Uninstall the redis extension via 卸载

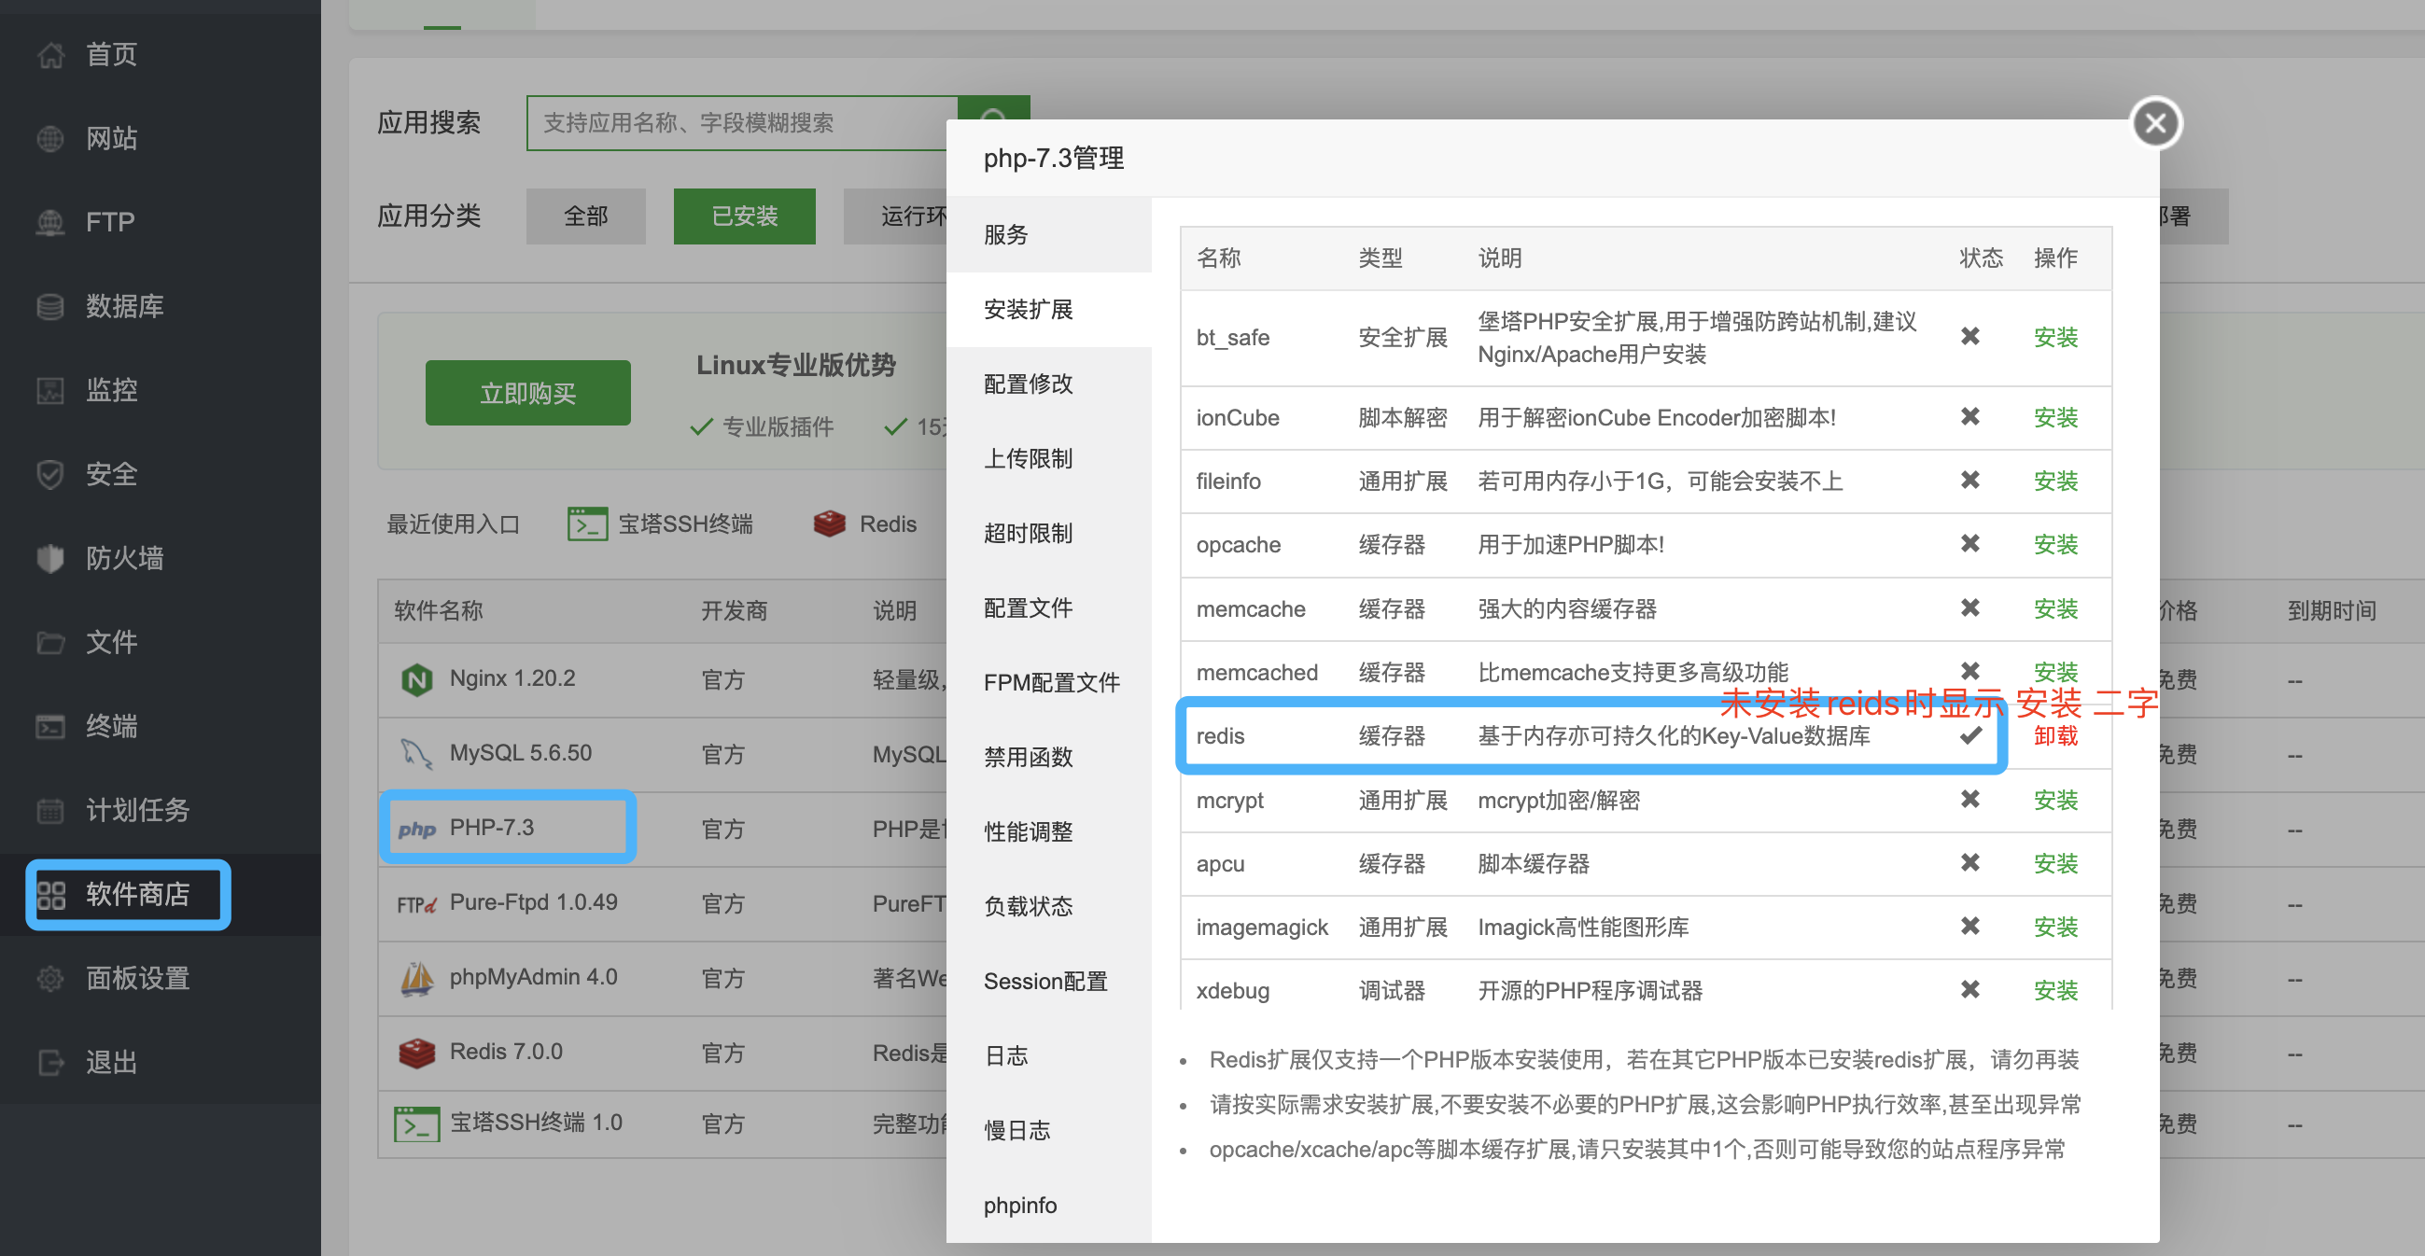pyautogui.click(x=2055, y=736)
